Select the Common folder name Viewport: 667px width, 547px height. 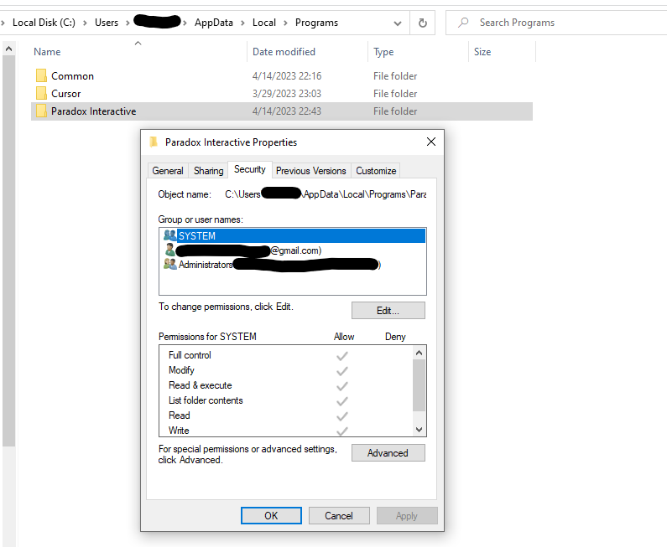(72, 76)
